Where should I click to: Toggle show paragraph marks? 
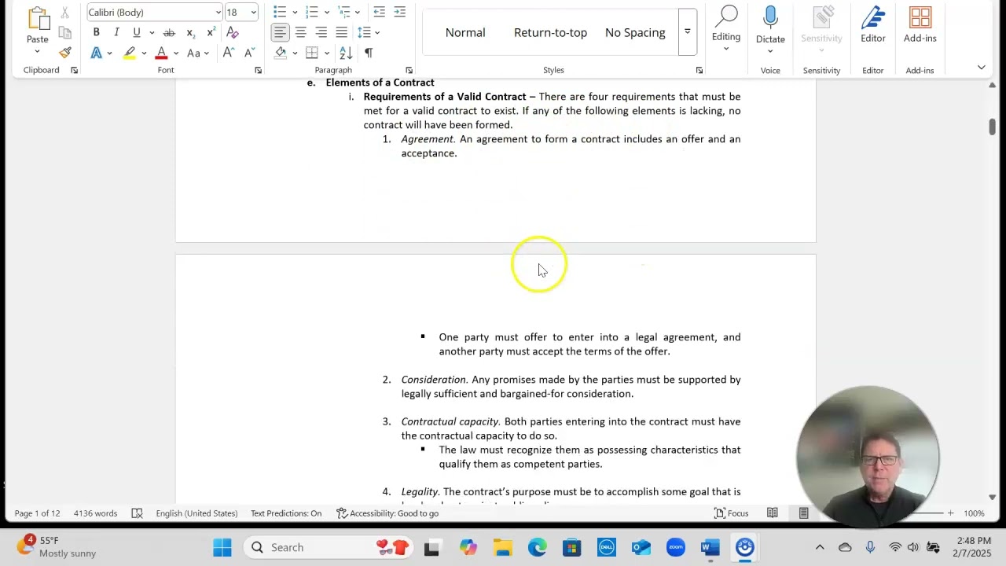[x=368, y=53]
